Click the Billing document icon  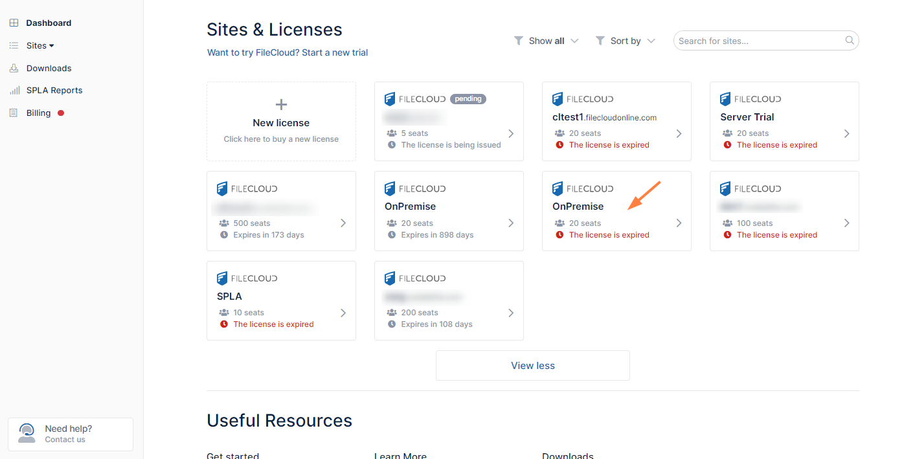[14, 113]
